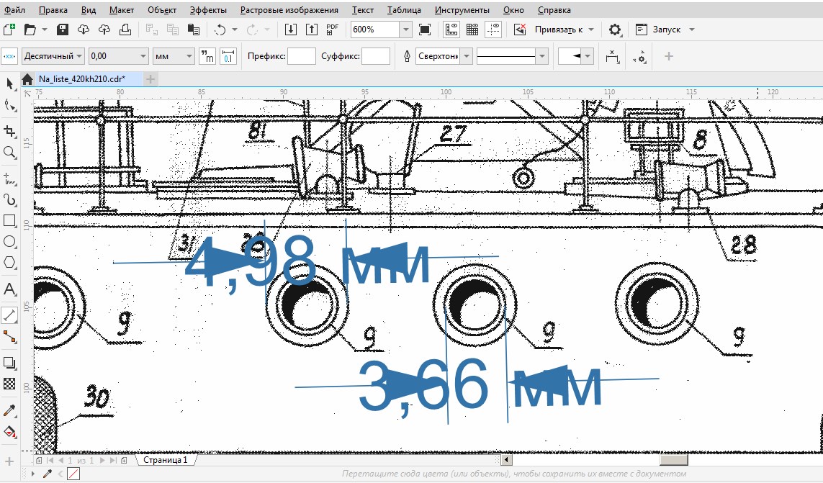Select the Connector tool

coord(9,337)
